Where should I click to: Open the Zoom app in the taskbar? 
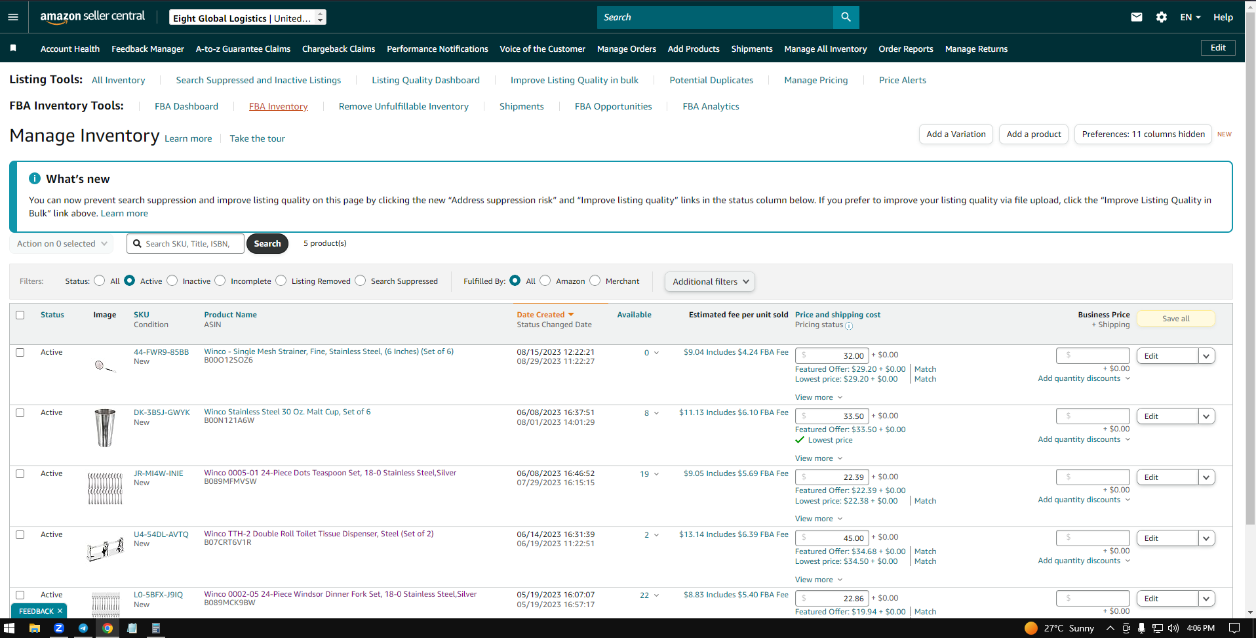point(59,628)
